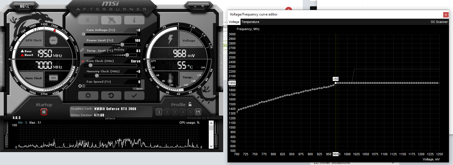The height and width of the screenshot is (165, 453).
Task: Click OC Scanner in curve editor
Action: coord(439,22)
